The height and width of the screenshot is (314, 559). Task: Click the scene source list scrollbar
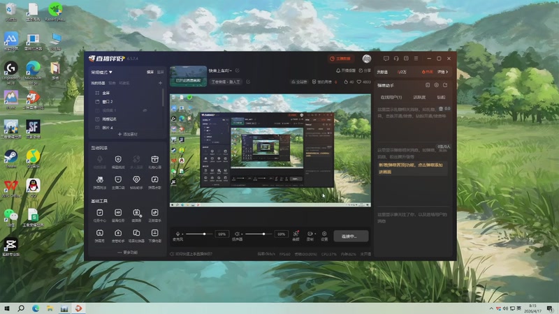pyautogui.click(x=164, y=98)
